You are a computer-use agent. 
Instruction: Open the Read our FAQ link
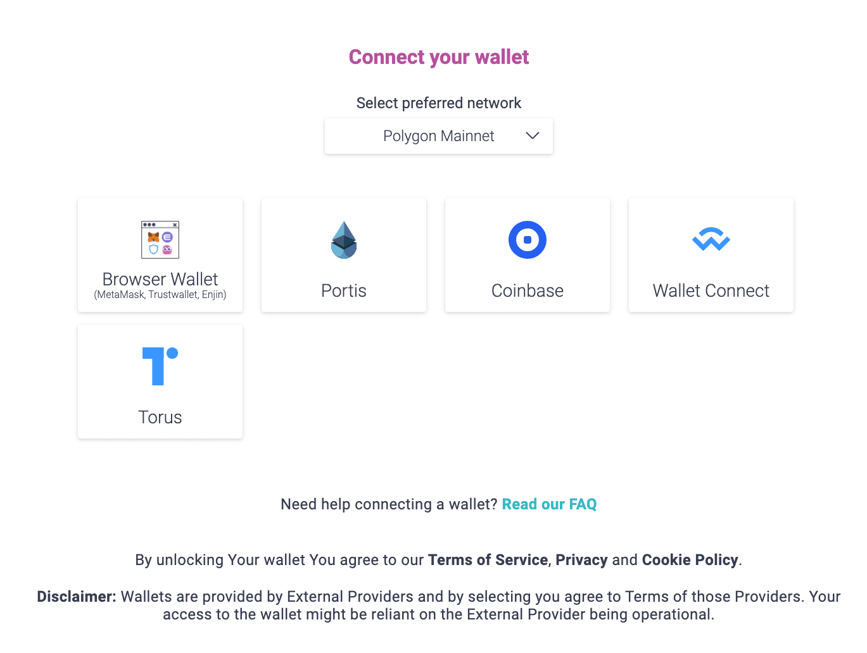pyautogui.click(x=549, y=504)
